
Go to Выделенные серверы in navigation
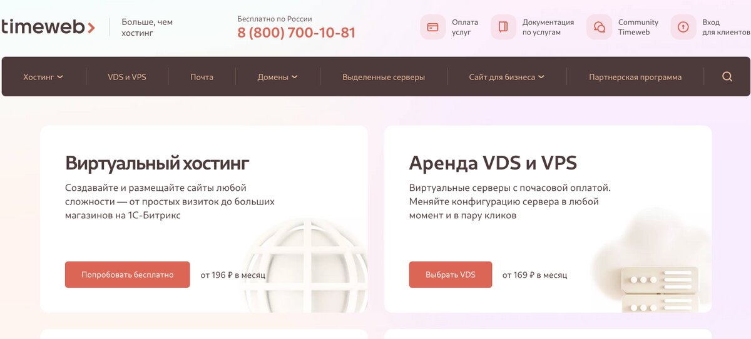[384, 77]
